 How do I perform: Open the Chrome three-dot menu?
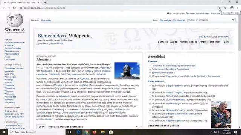(x=237, y=8)
